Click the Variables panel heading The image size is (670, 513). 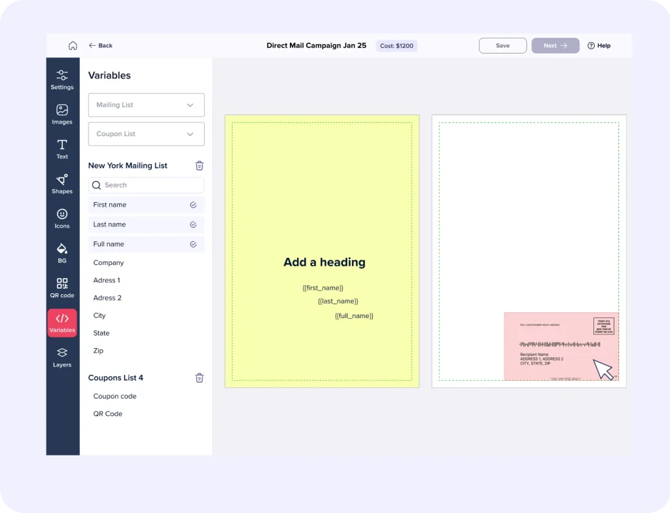pyautogui.click(x=109, y=75)
